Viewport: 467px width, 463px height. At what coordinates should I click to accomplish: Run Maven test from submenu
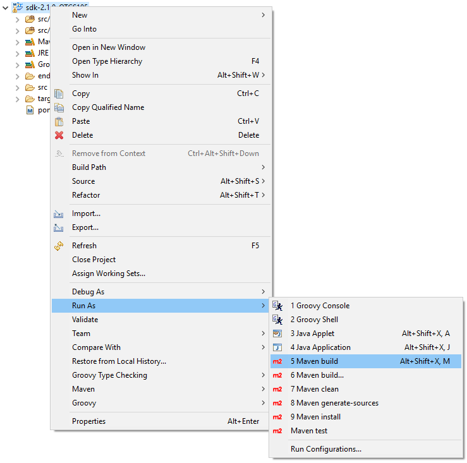pos(308,431)
